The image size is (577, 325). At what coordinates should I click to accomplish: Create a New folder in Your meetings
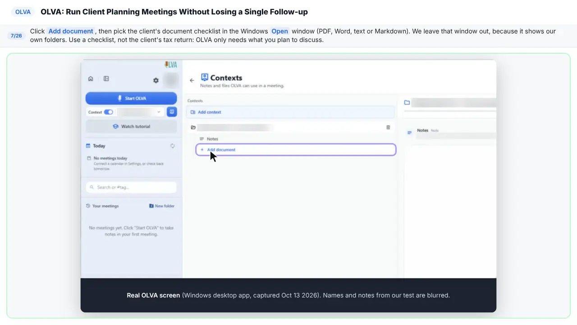coord(162,206)
